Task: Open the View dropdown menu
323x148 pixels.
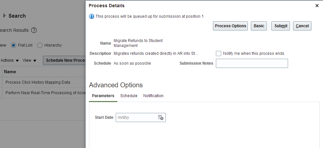Action: tap(29, 60)
